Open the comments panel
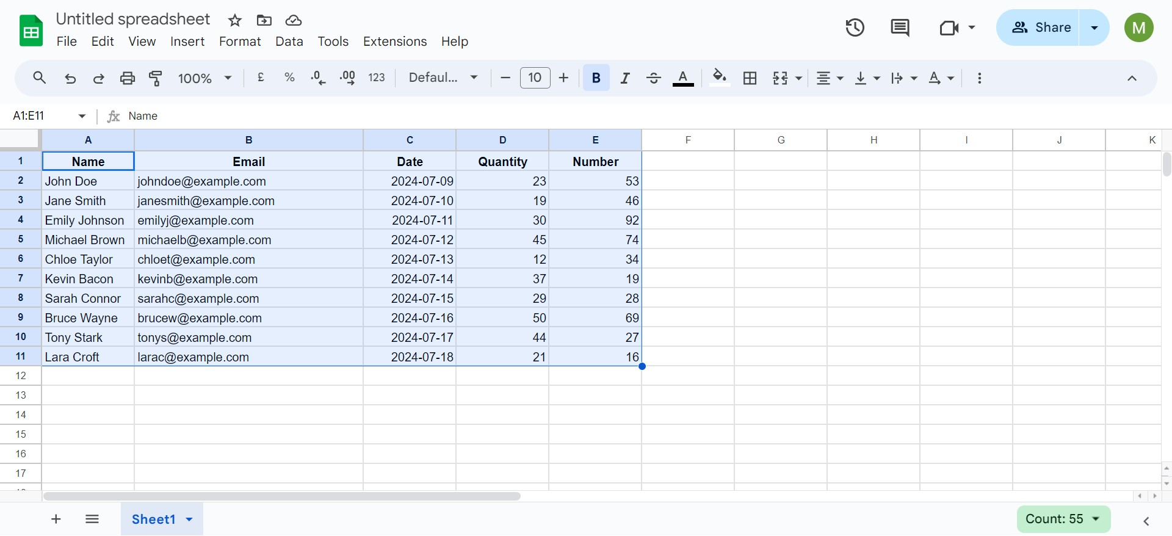Screen dimensions: 1172x536 (900, 27)
